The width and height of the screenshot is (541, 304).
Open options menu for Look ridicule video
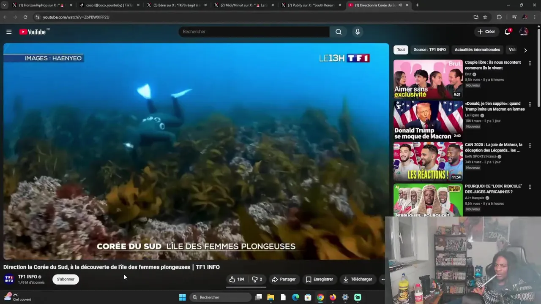(x=530, y=187)
